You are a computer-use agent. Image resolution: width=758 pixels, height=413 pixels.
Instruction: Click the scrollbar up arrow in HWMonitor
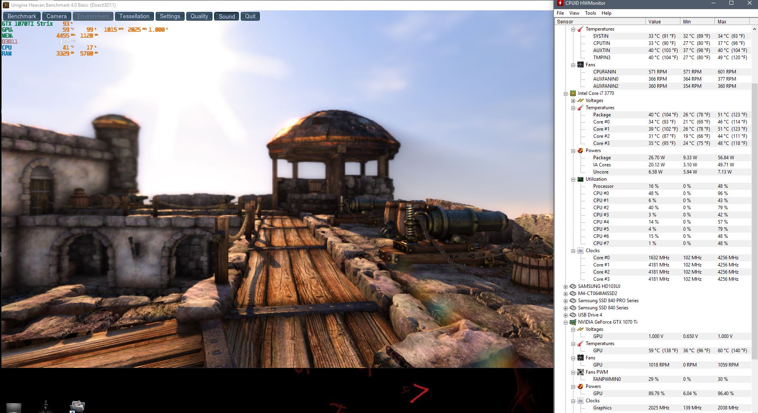coord(754,29)
